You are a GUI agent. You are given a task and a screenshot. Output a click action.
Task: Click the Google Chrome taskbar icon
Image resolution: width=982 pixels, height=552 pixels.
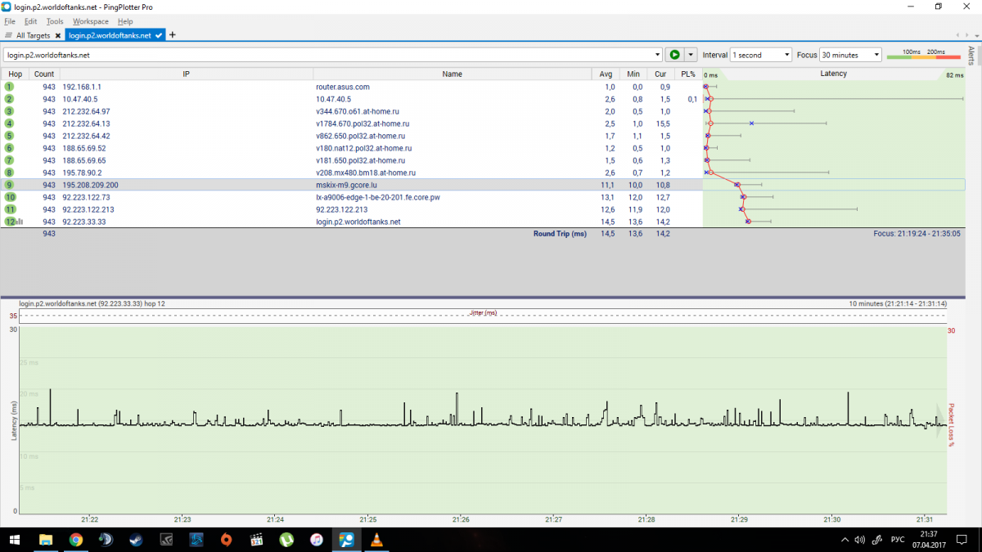click(75, 540)
